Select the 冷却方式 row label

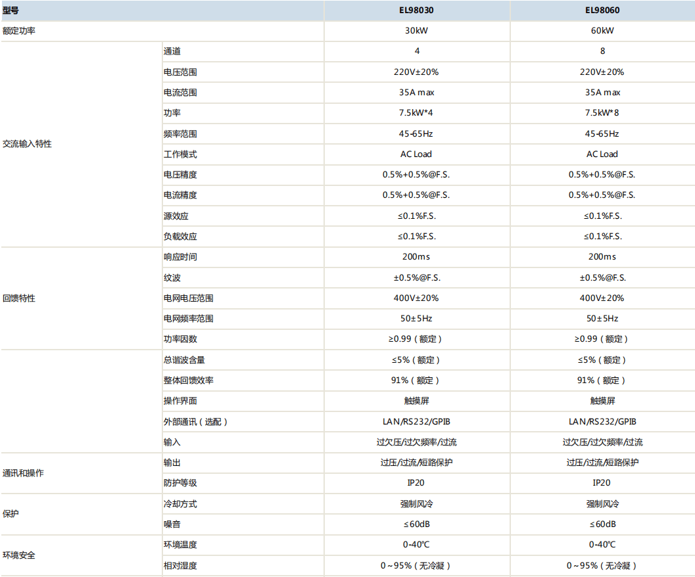click(x=180, y=504)
